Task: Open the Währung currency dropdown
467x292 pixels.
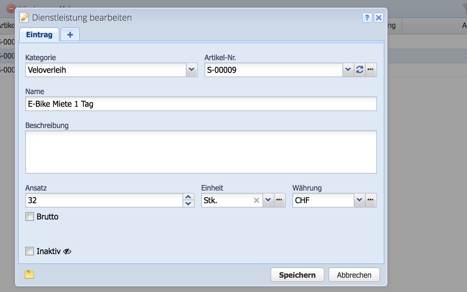Action: click(359, 200)
